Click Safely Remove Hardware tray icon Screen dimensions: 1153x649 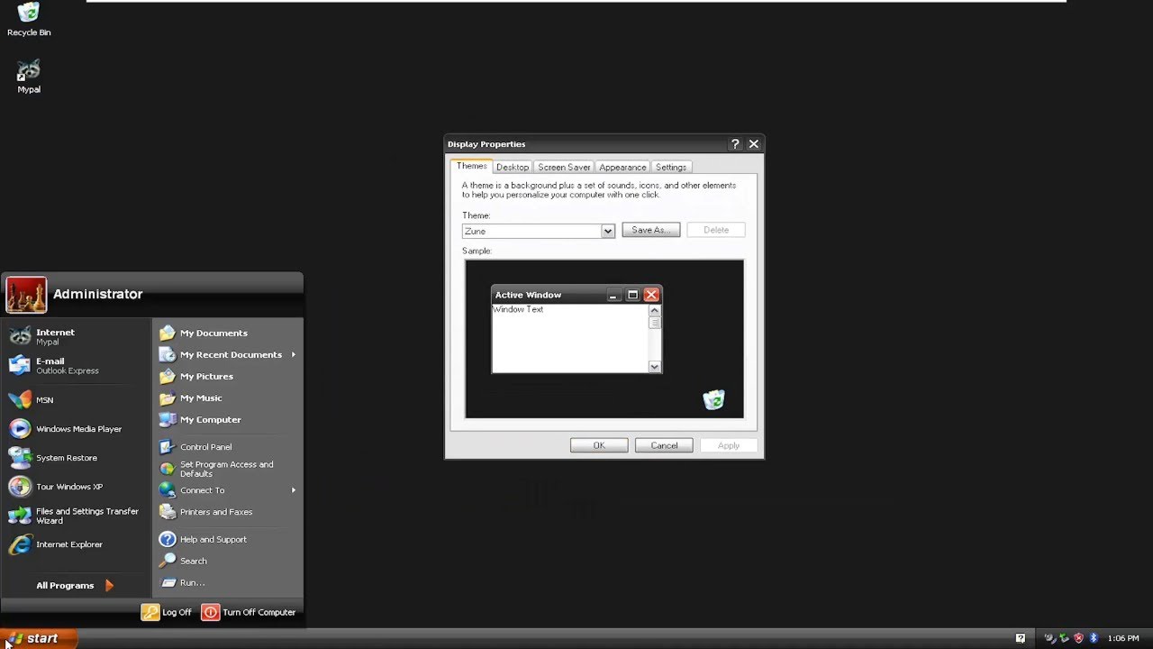[x=1064, y=638]
